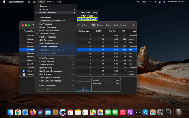Open Safari from the Dock
This screenshot has height=118, width=189.
25,112
